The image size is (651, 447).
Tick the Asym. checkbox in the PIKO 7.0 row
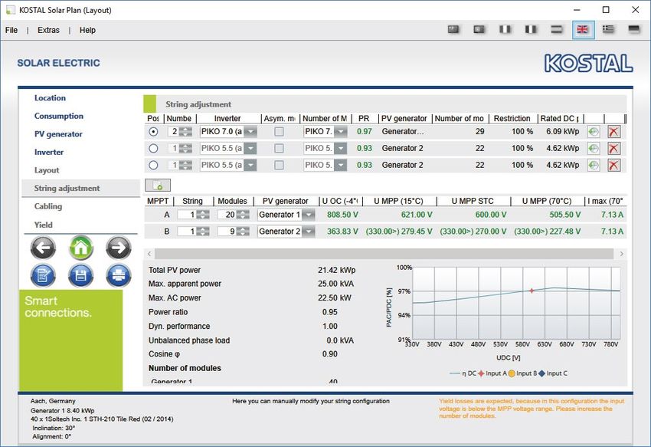pyautogui.click(x=279, y=131)
